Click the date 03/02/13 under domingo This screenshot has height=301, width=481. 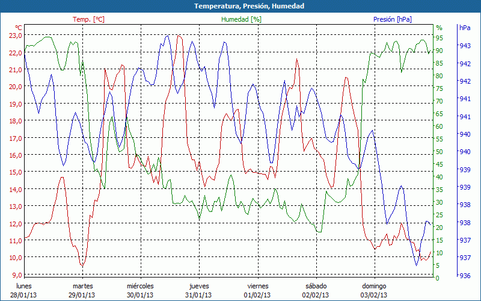pyautogui.click(x=374, y=295)
